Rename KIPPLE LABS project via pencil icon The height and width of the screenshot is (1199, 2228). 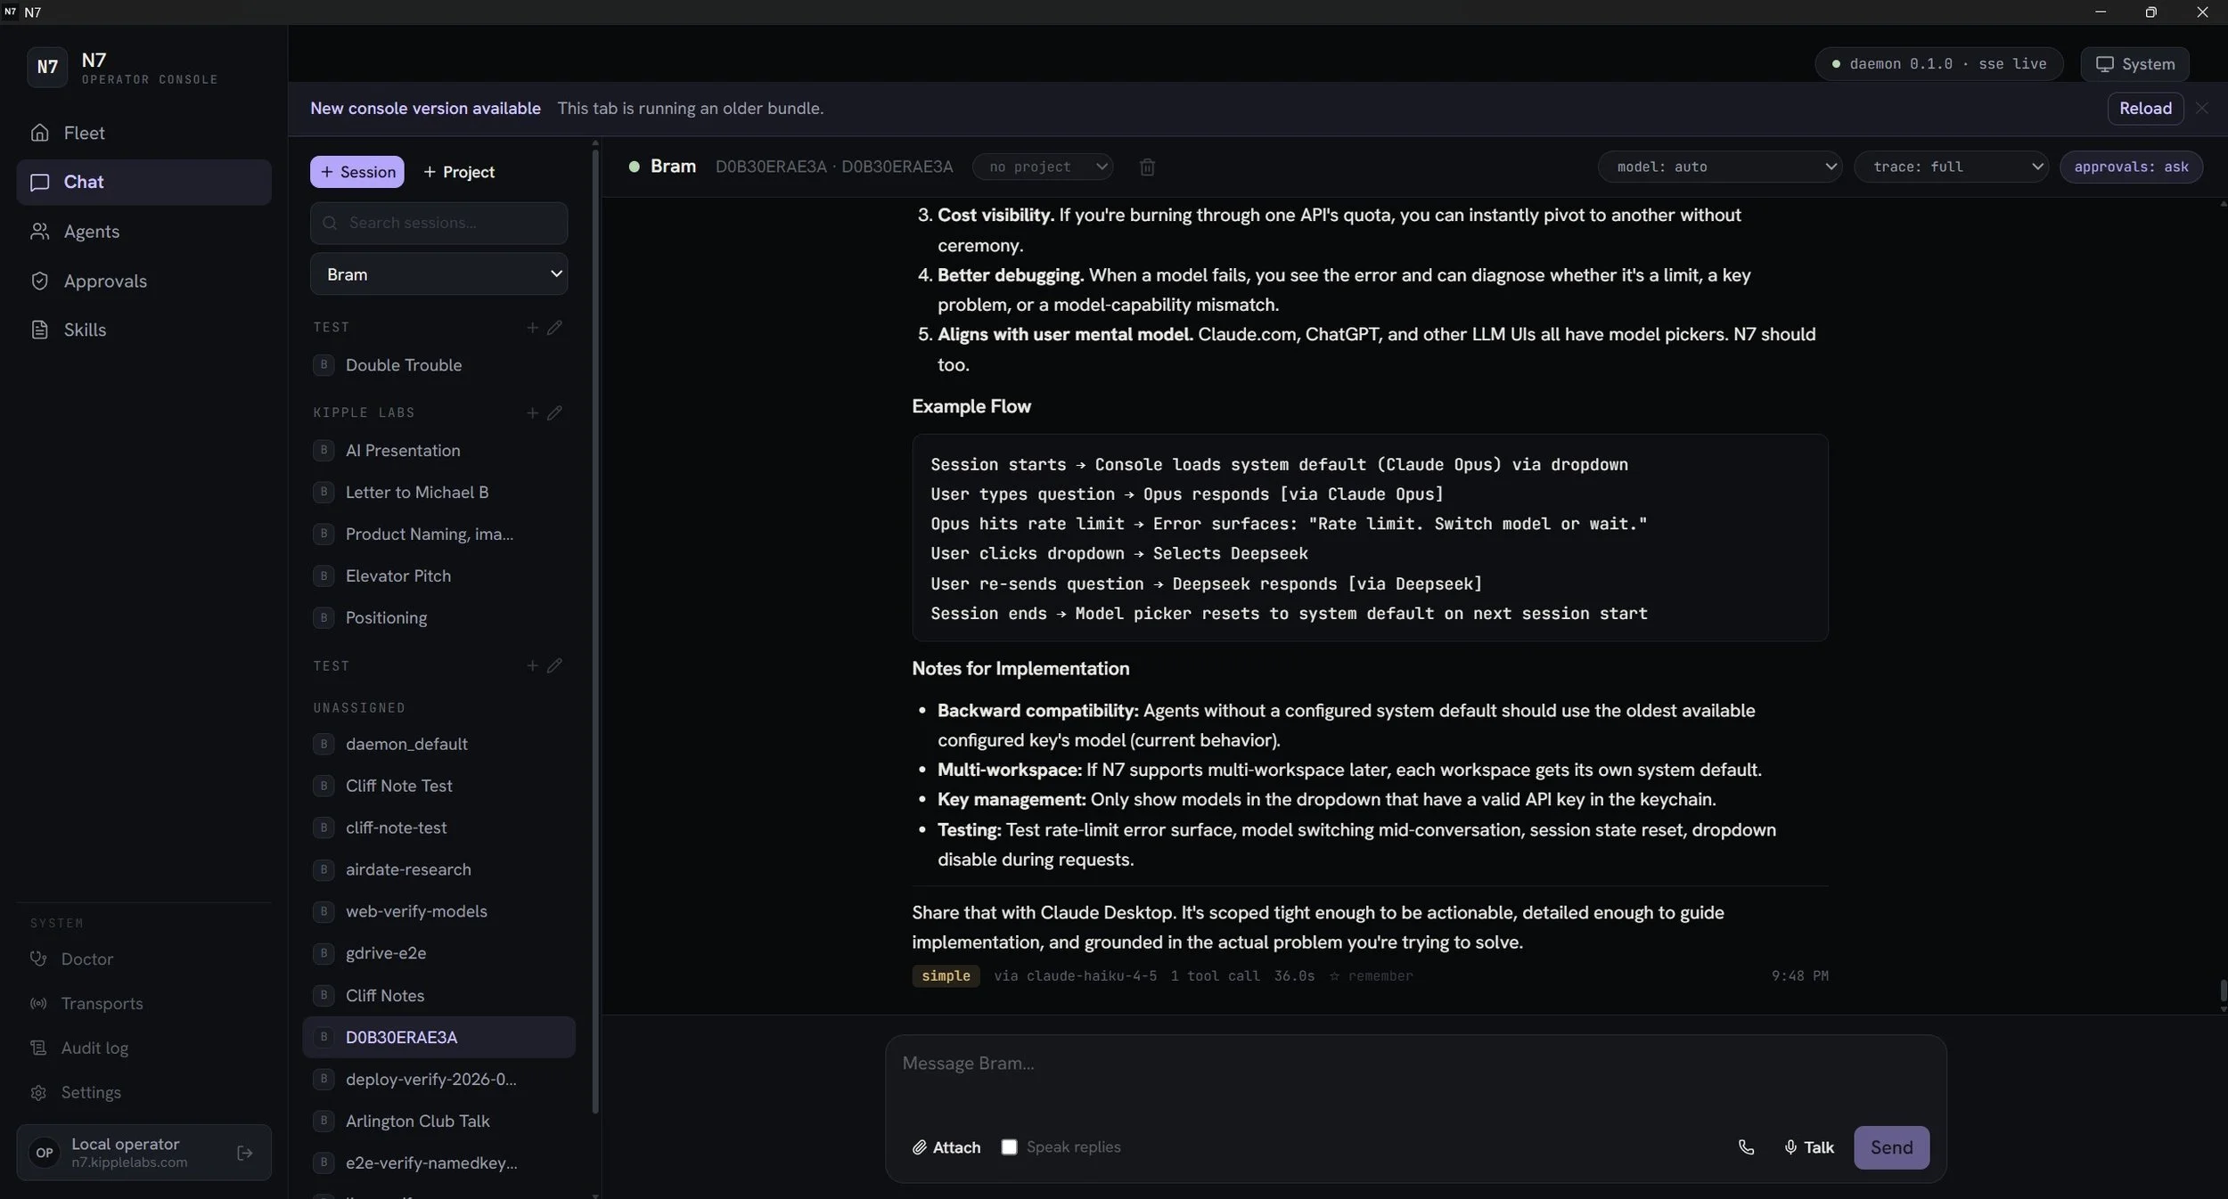554,412
